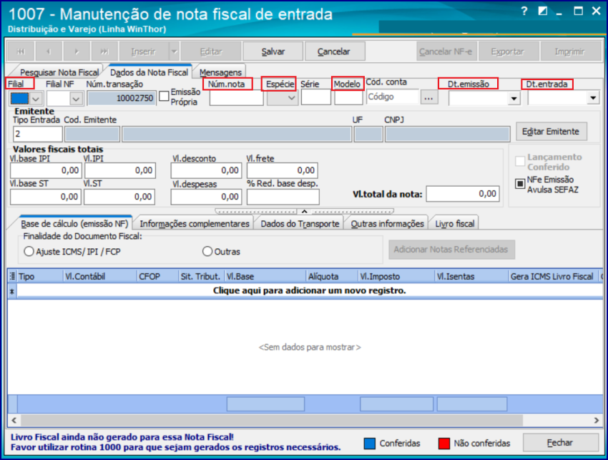Open Livro fiscal tab
Image resolution: width=608 pixels, height=460 pixels.
pyautogui.click(x=454, y=224)
